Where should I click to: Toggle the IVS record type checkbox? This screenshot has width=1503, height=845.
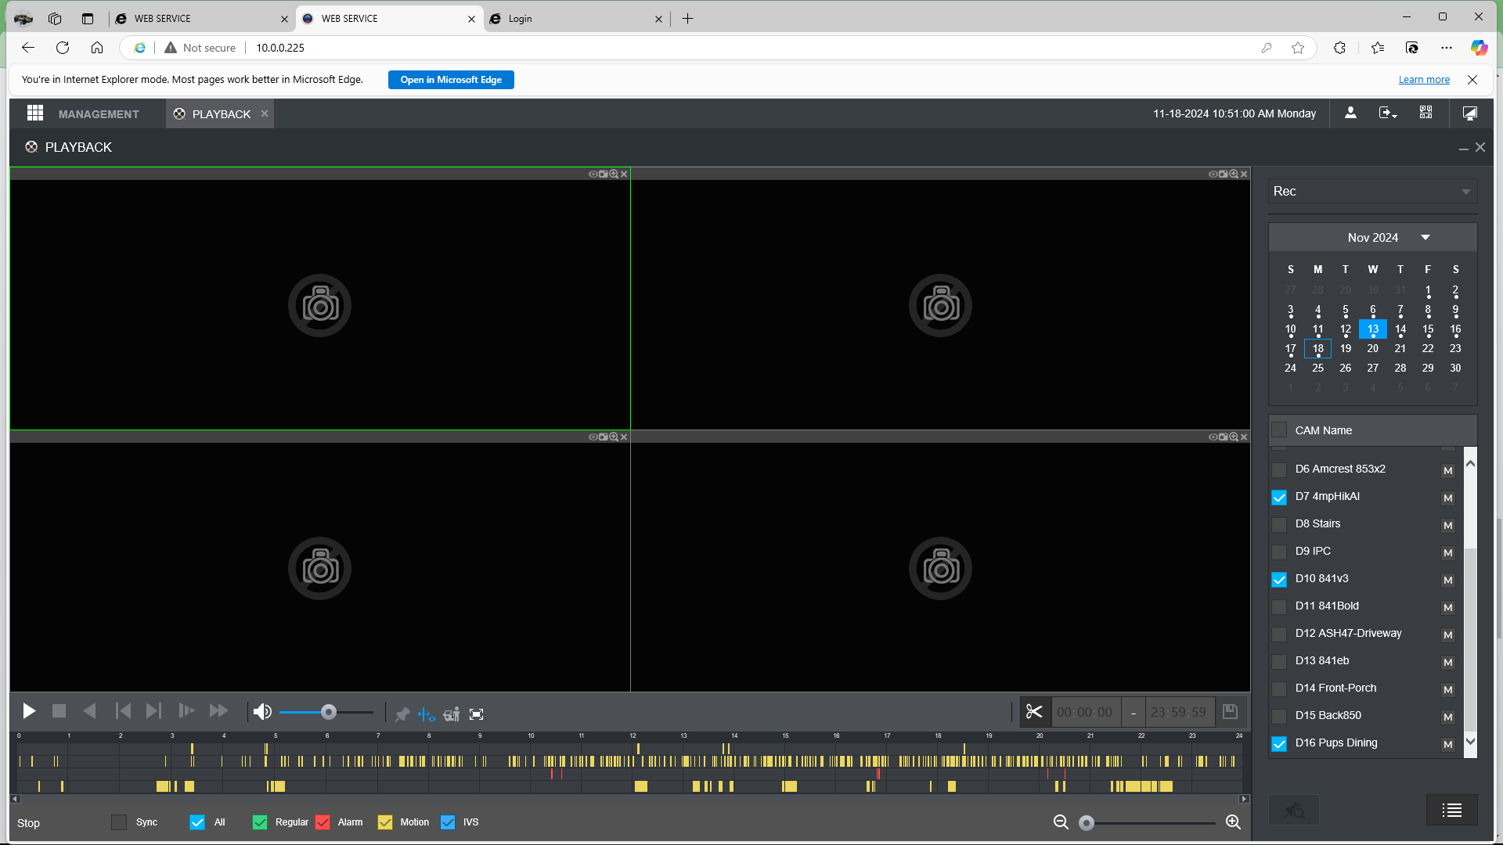point(448,822)
